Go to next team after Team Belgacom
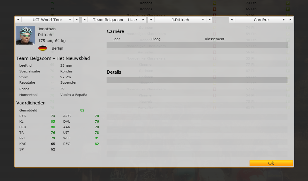 tap(143, 20)
